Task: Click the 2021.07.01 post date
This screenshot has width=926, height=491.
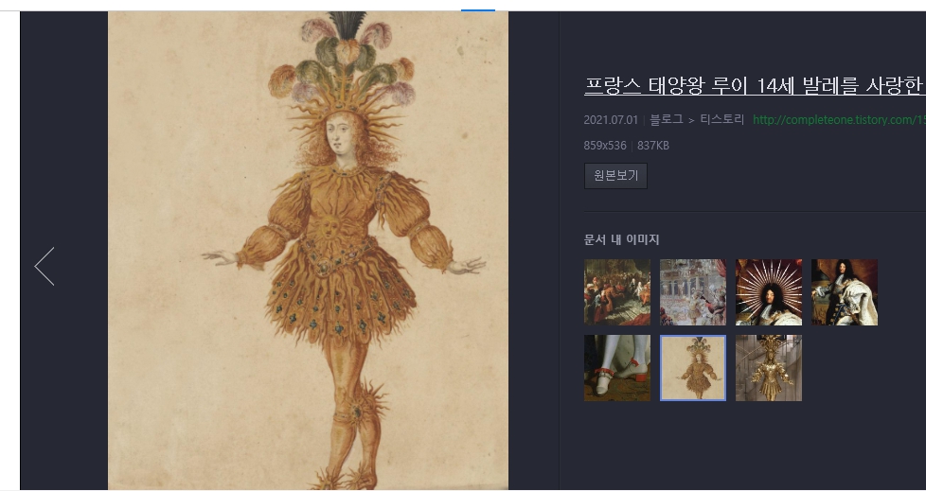Action: (x=611, y=120)
